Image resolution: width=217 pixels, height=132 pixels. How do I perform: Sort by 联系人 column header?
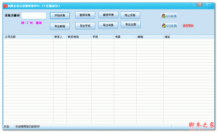[x=60, y=37]
